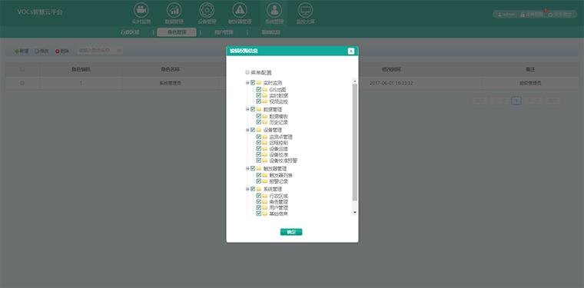This screenshot has width=584, height=288.
Task: Click folder icon beside 触发器管理 tree node
Action: (258, 168)
